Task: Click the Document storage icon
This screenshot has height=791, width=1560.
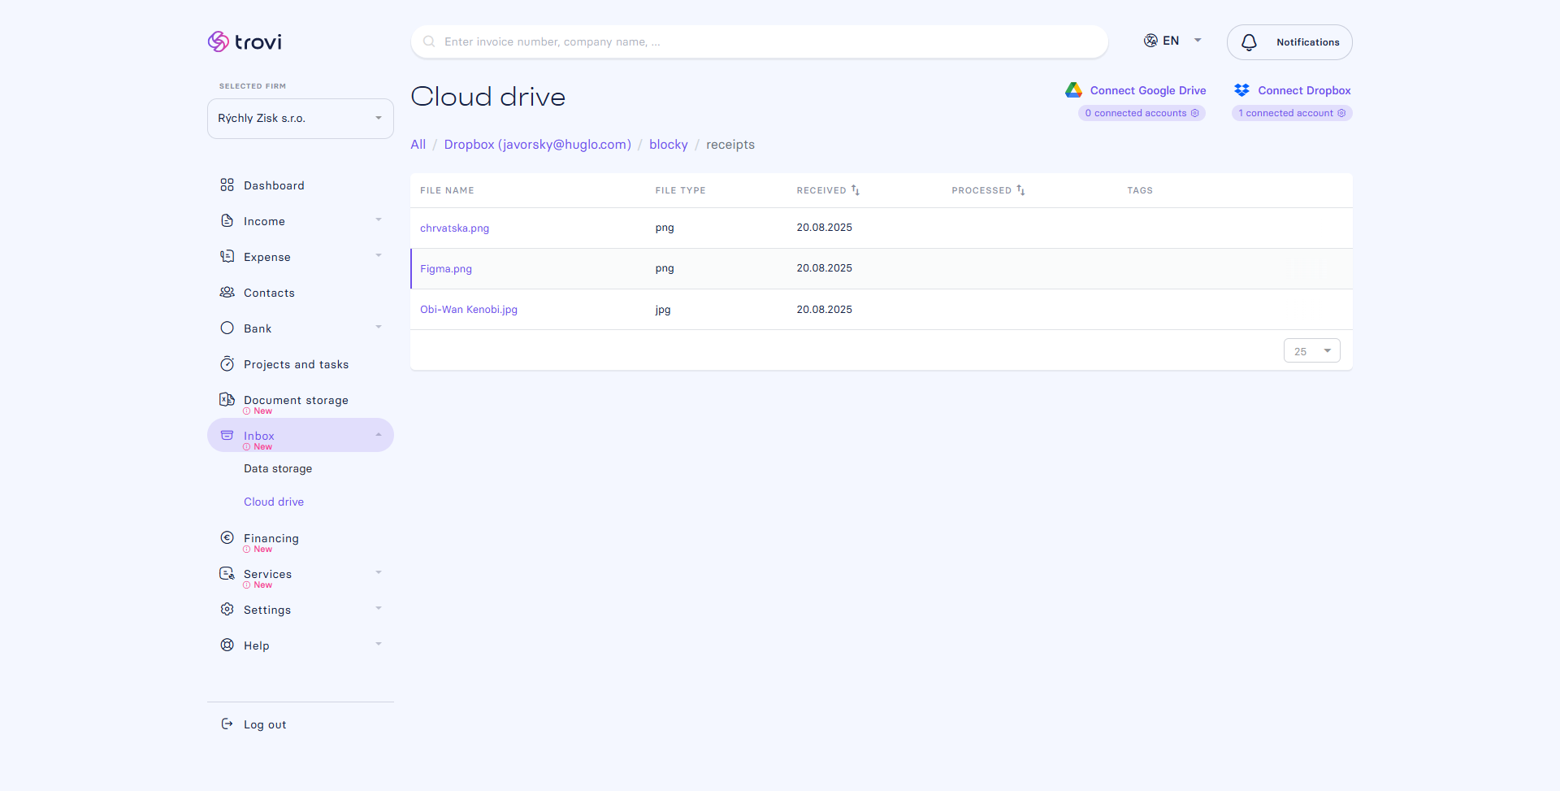Action: (x=227, y=400)
